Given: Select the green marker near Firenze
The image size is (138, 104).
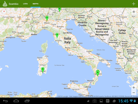Looking at the screenshot, I should tap(57, 35).
